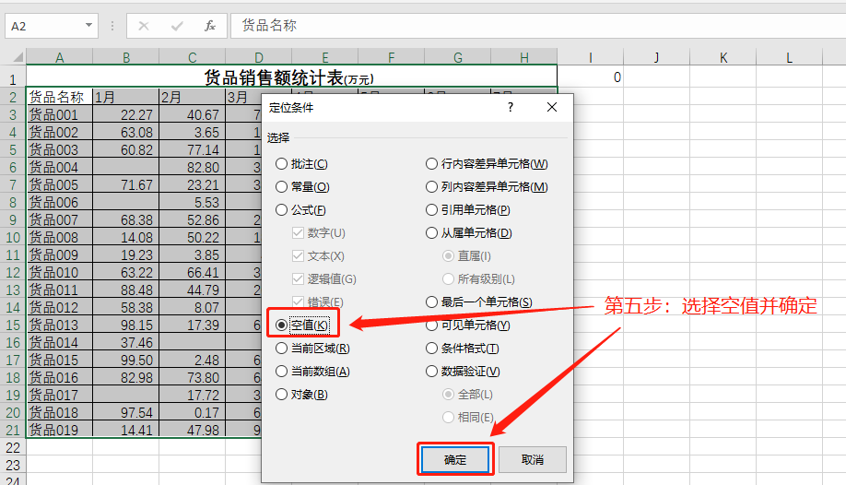Select the 引用单元格(P) radio option

[468, 210]
